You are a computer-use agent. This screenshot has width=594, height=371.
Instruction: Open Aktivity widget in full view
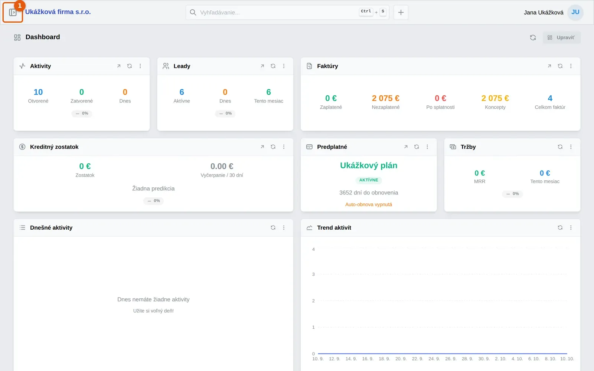point(119,66)
